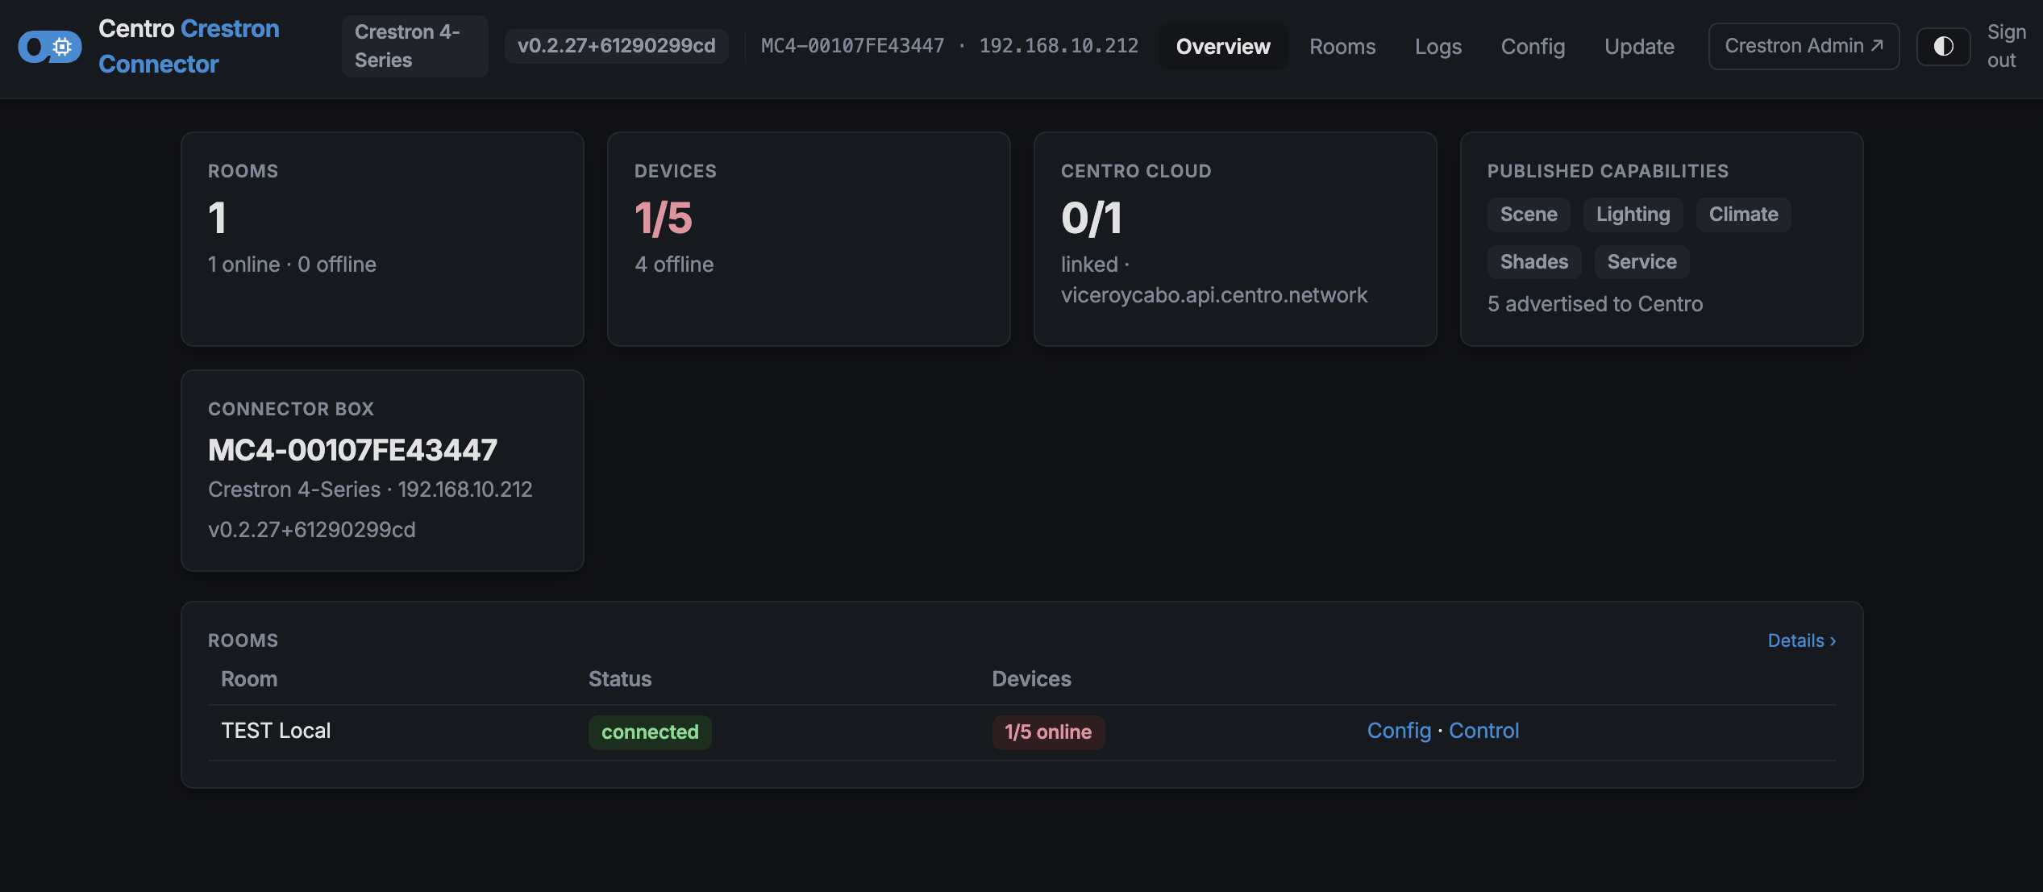Screen dimensions: 2043x892
Task: Click the Climate capability chip
Action: click(1743, 215)
